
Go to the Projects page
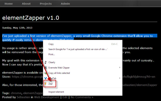(x=46, y=4)
